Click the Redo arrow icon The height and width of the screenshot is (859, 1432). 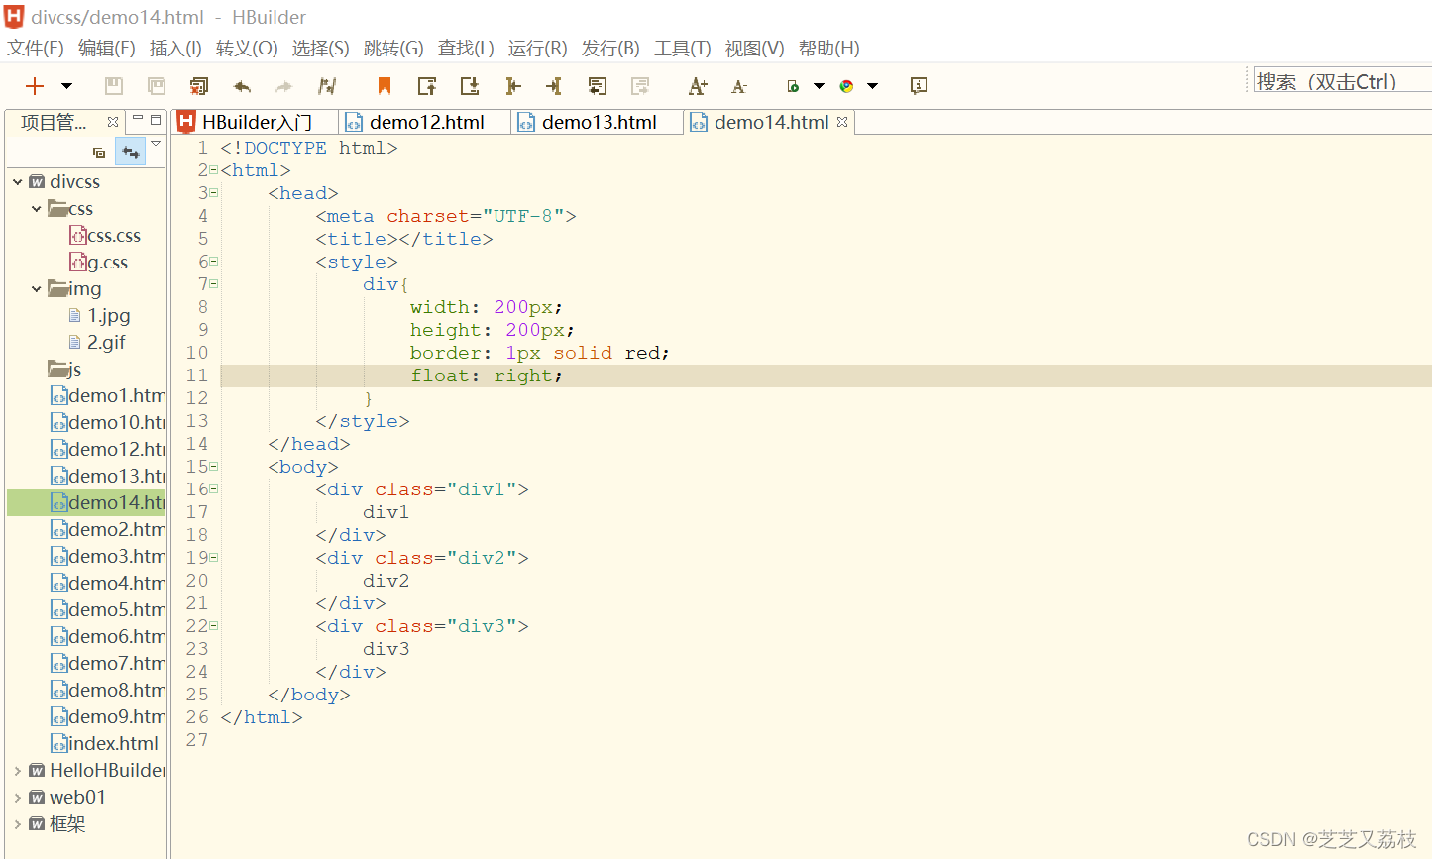[x=284, y=86]
